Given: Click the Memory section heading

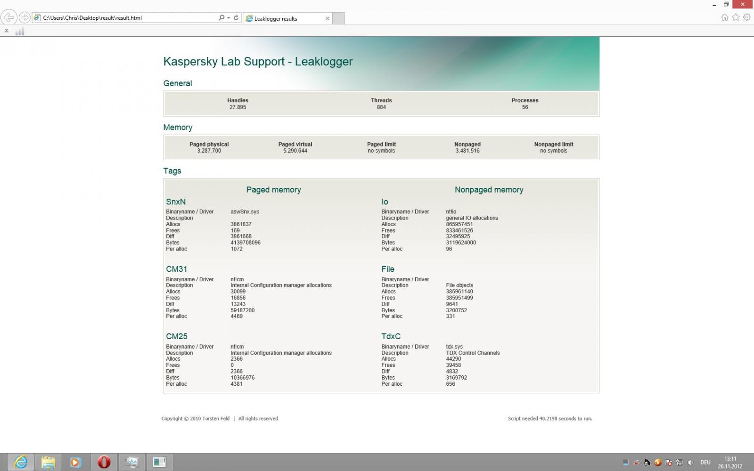Looking at the screenshot, I should 178,128.
